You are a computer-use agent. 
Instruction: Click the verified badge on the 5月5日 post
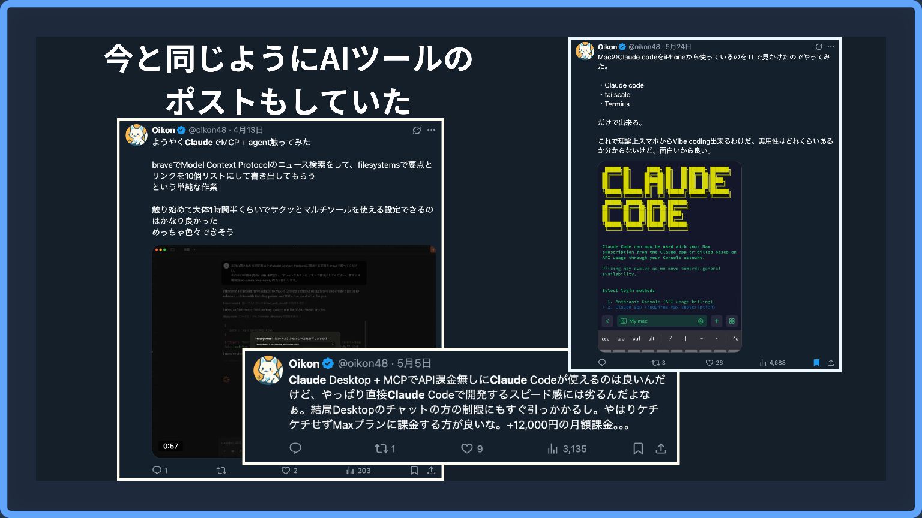pyautogui.click(x=328, y=363)
